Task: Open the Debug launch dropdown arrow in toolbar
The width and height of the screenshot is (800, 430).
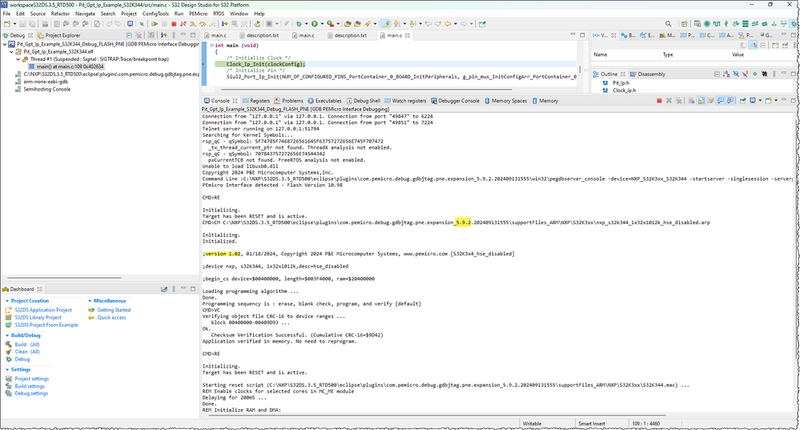Action: point(306,23)
